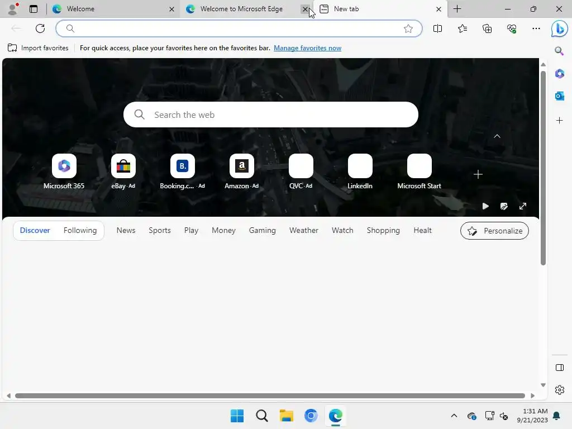Open Microsoft 365 in the sidebar
The image size is (572, 429).
pos(560,74)
